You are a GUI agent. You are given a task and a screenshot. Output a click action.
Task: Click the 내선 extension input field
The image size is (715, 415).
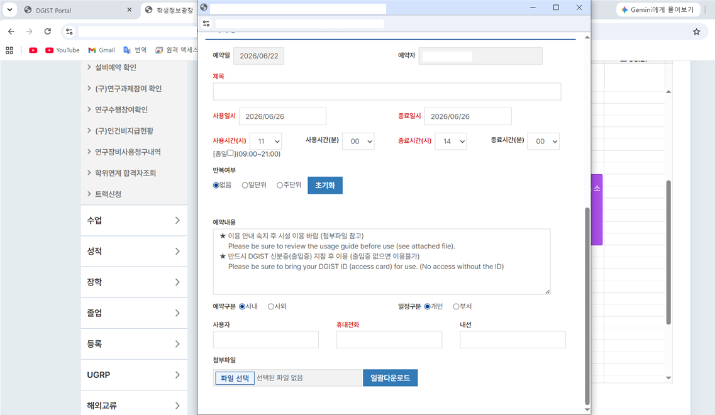tap(513, 340)
